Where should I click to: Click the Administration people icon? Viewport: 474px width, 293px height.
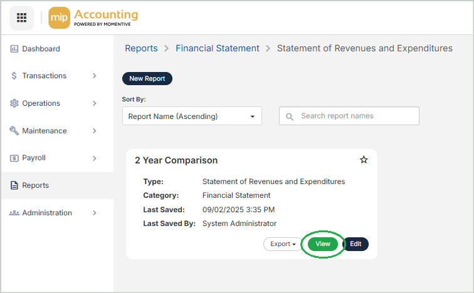tap(14, 213)
